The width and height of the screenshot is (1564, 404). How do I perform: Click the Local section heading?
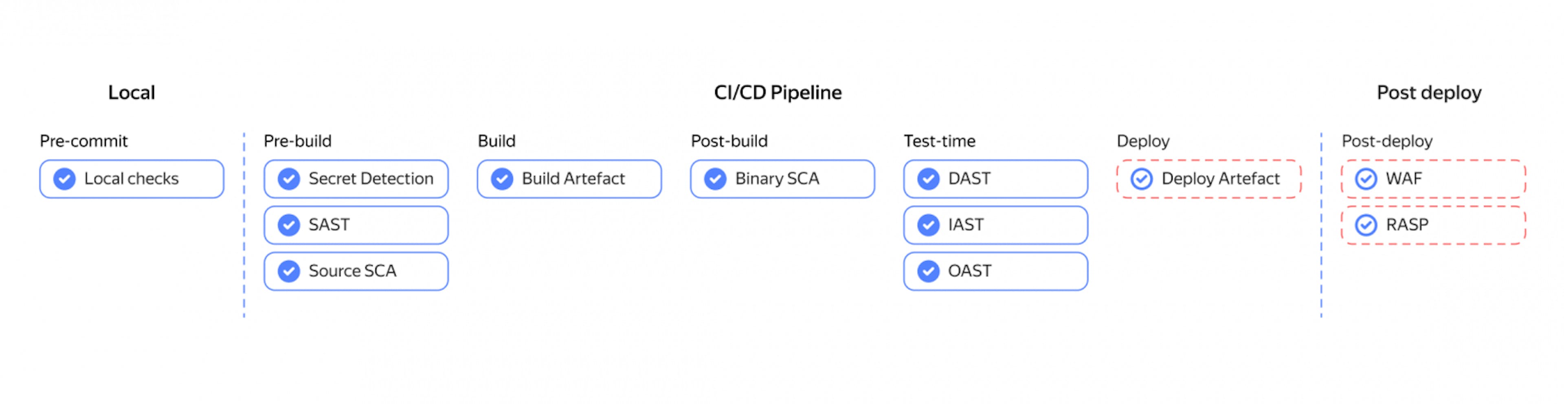point(132,92)
